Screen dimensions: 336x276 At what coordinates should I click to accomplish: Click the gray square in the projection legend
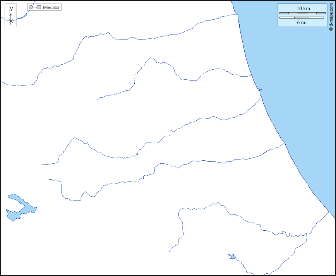[39, 7]
